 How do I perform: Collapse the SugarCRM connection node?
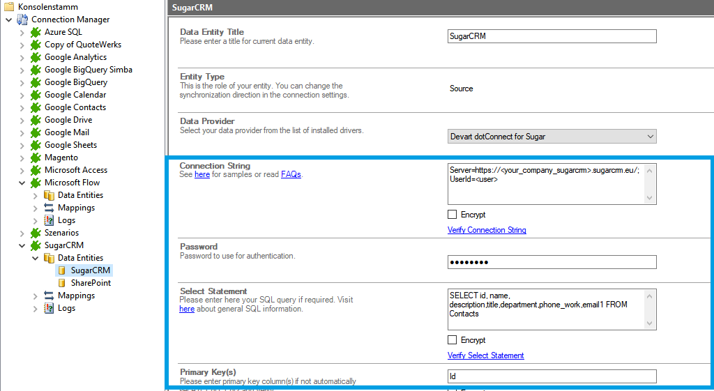pos(22,245)
